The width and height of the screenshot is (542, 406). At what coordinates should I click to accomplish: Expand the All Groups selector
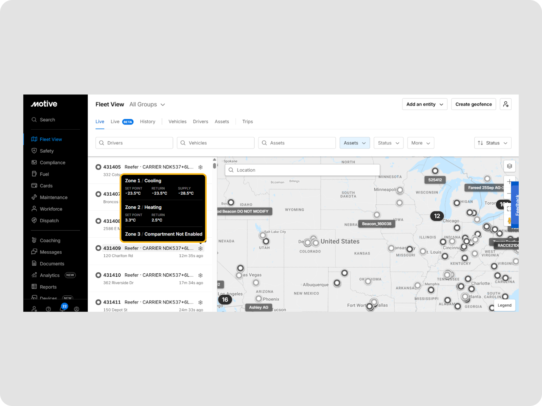(147, 105)
